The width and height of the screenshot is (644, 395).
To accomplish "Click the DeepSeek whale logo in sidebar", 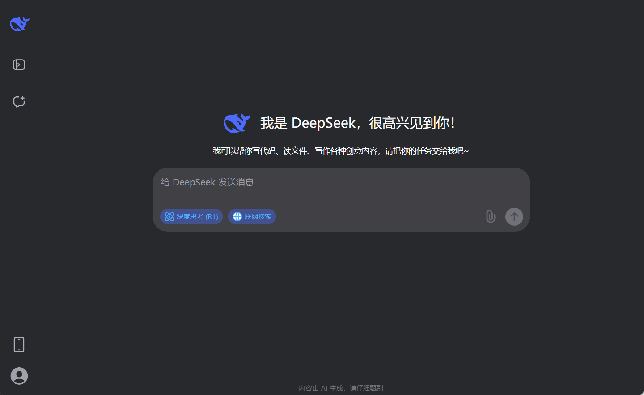I will (x=20, y=24).
